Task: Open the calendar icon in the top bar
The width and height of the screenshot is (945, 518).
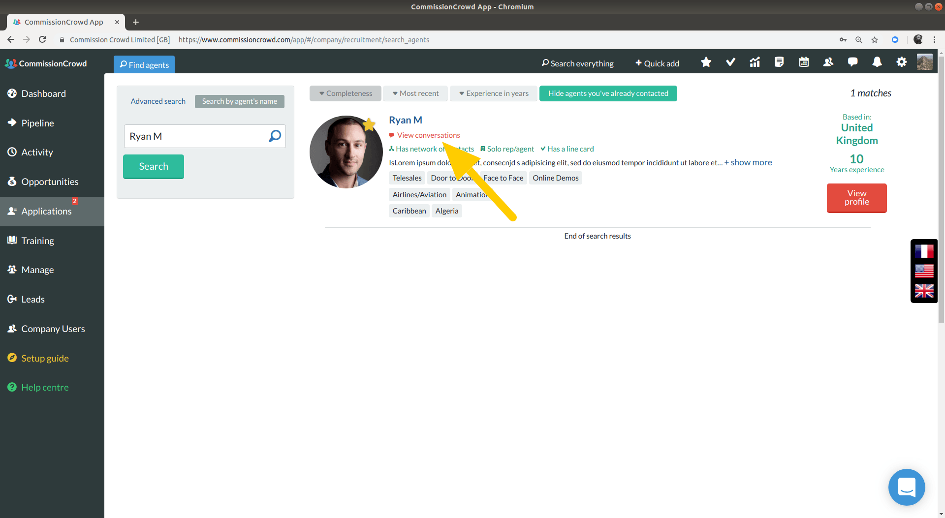Action: (803, 62)
